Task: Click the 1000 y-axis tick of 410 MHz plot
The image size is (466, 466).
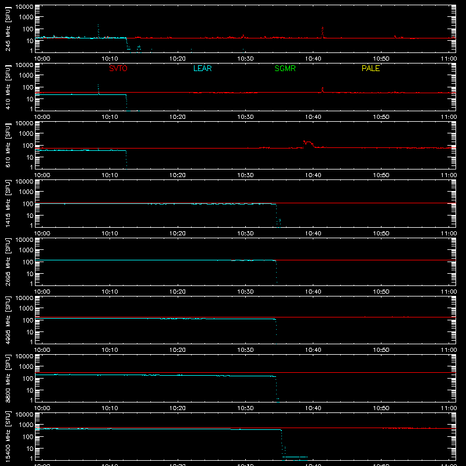Action: (26, 75)
